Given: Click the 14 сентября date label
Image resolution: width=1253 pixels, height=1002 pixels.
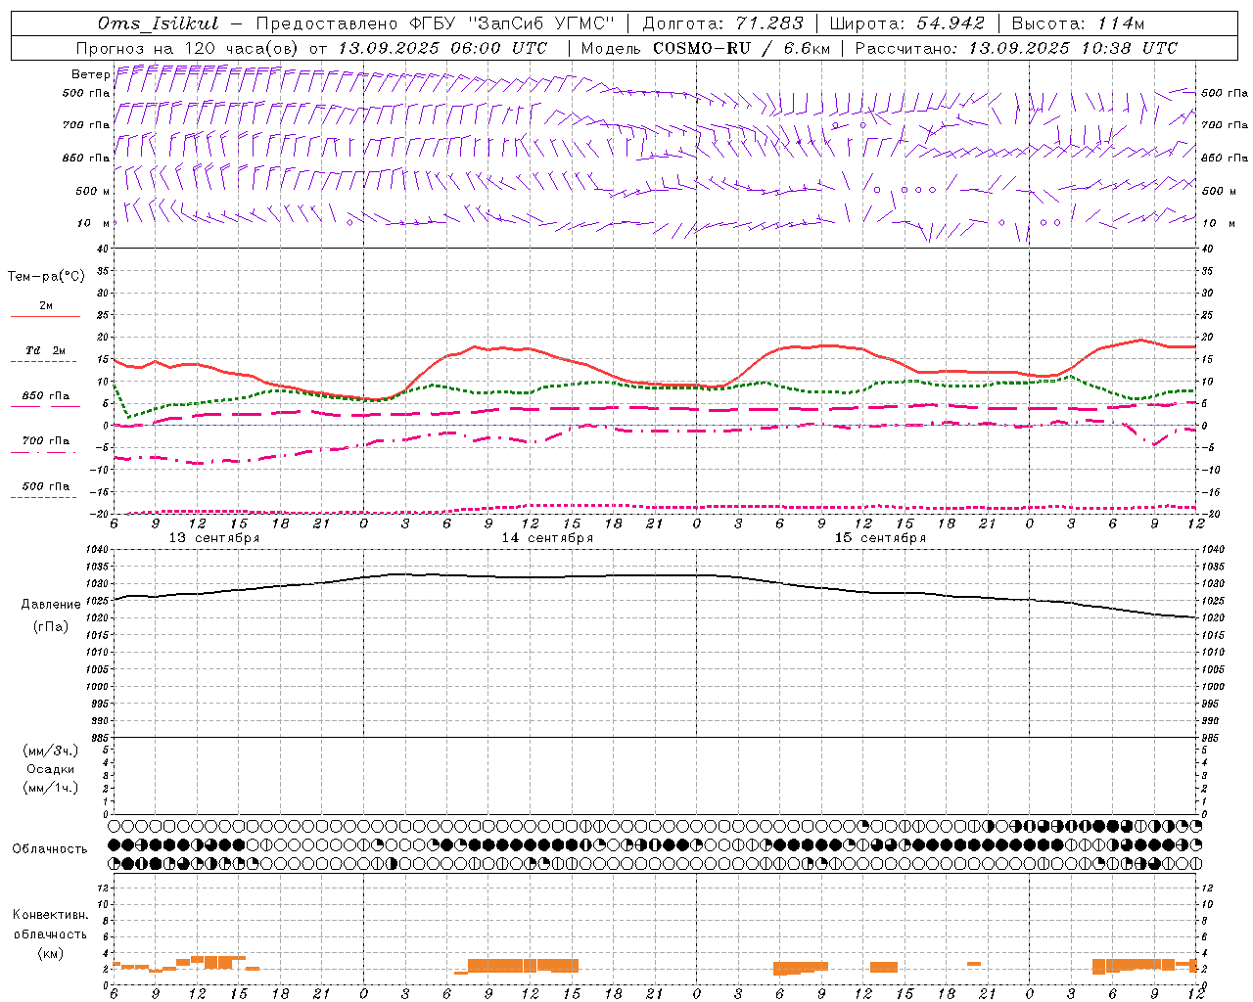Looking at the screenshot, I should [x=547, y=538].
